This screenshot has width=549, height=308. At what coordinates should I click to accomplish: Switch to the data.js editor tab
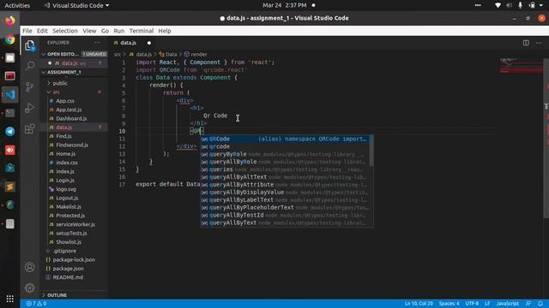point(128,43)
